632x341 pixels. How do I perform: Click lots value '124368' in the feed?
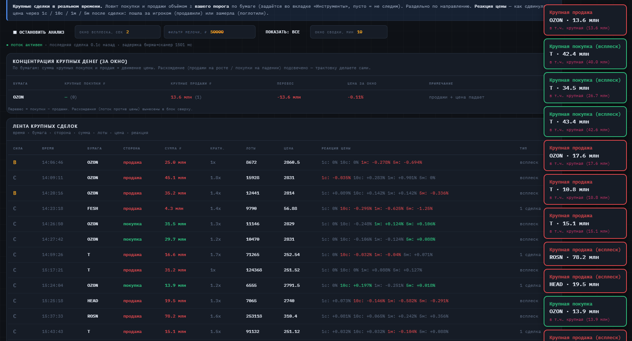254,270
